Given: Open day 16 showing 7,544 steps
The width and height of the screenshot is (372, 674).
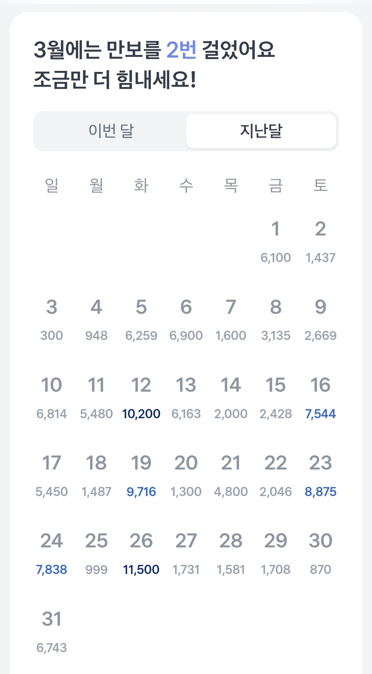Looking at the screenshot, I should point(320,398).
